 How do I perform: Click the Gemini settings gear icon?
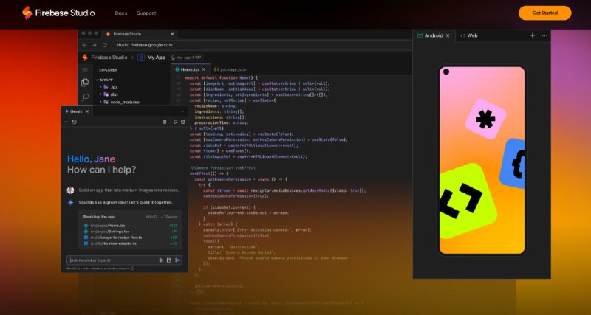click(183, 122)
